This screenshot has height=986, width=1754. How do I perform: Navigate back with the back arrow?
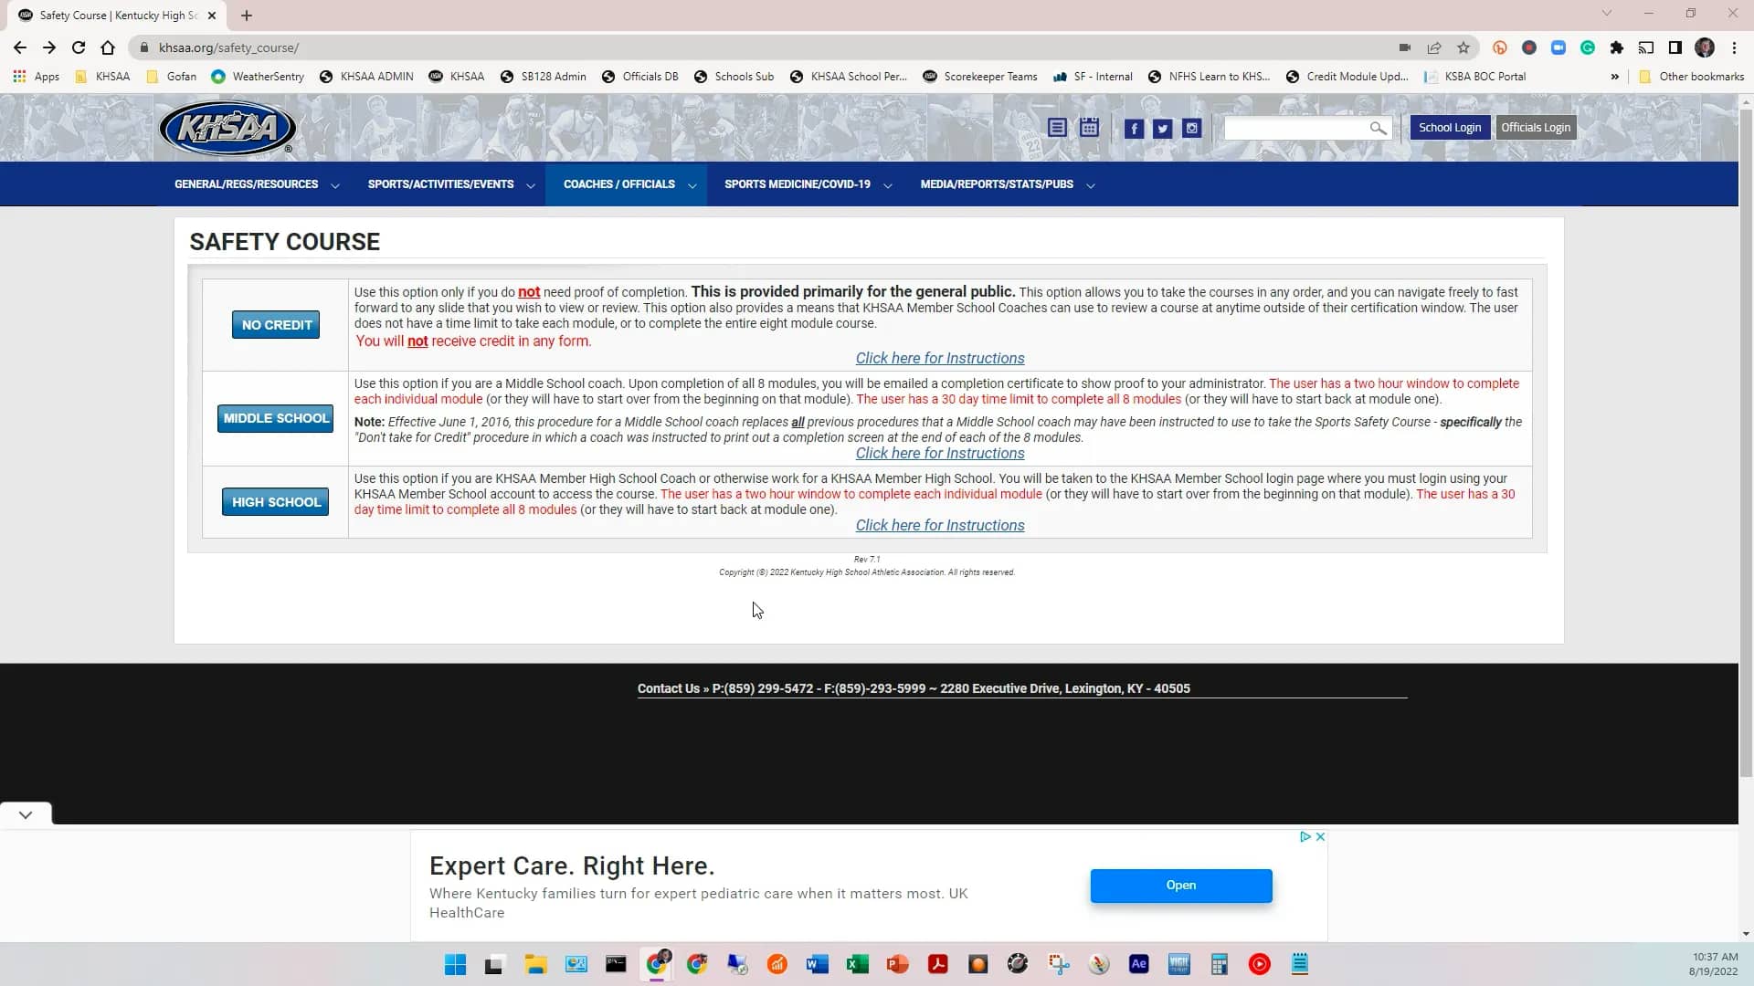tap(20, 47)
